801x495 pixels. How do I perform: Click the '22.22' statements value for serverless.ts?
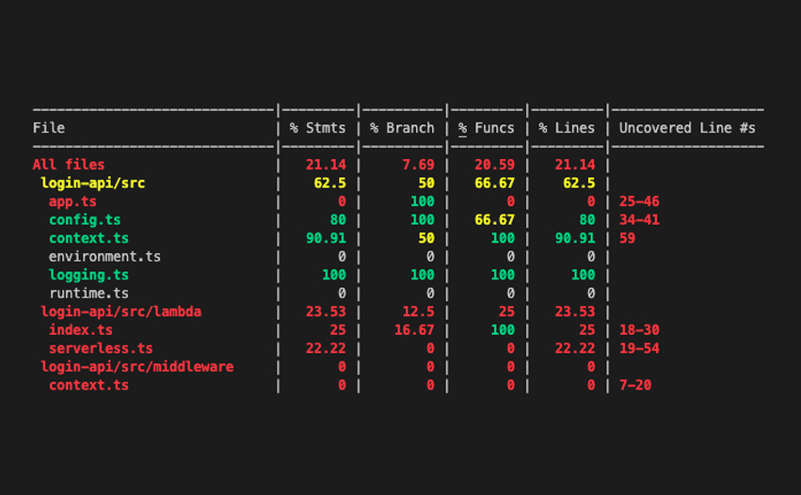pyautogui.click(x=326, y=348)
